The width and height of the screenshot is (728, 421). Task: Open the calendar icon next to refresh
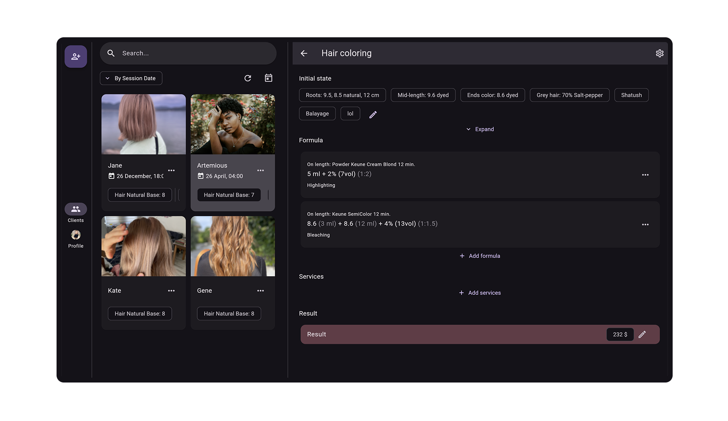[x=268, y=78]
